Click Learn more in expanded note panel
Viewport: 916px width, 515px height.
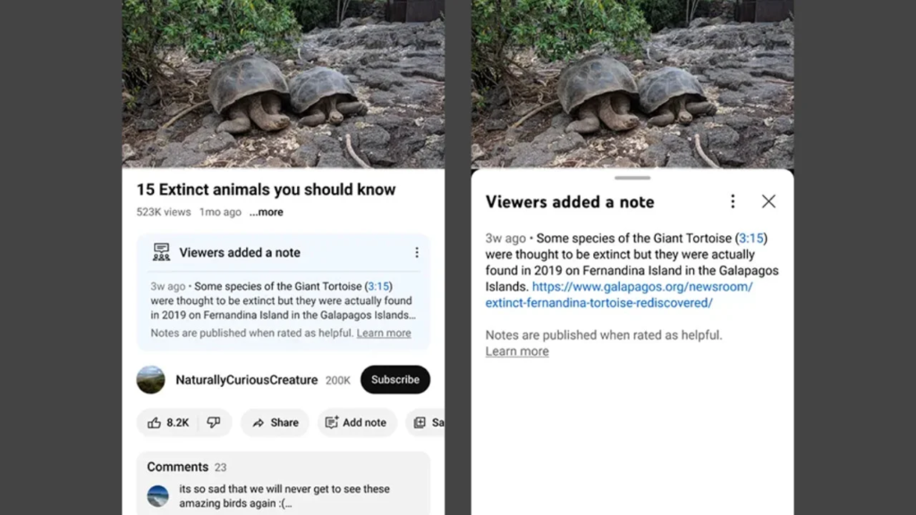[517, 351]
